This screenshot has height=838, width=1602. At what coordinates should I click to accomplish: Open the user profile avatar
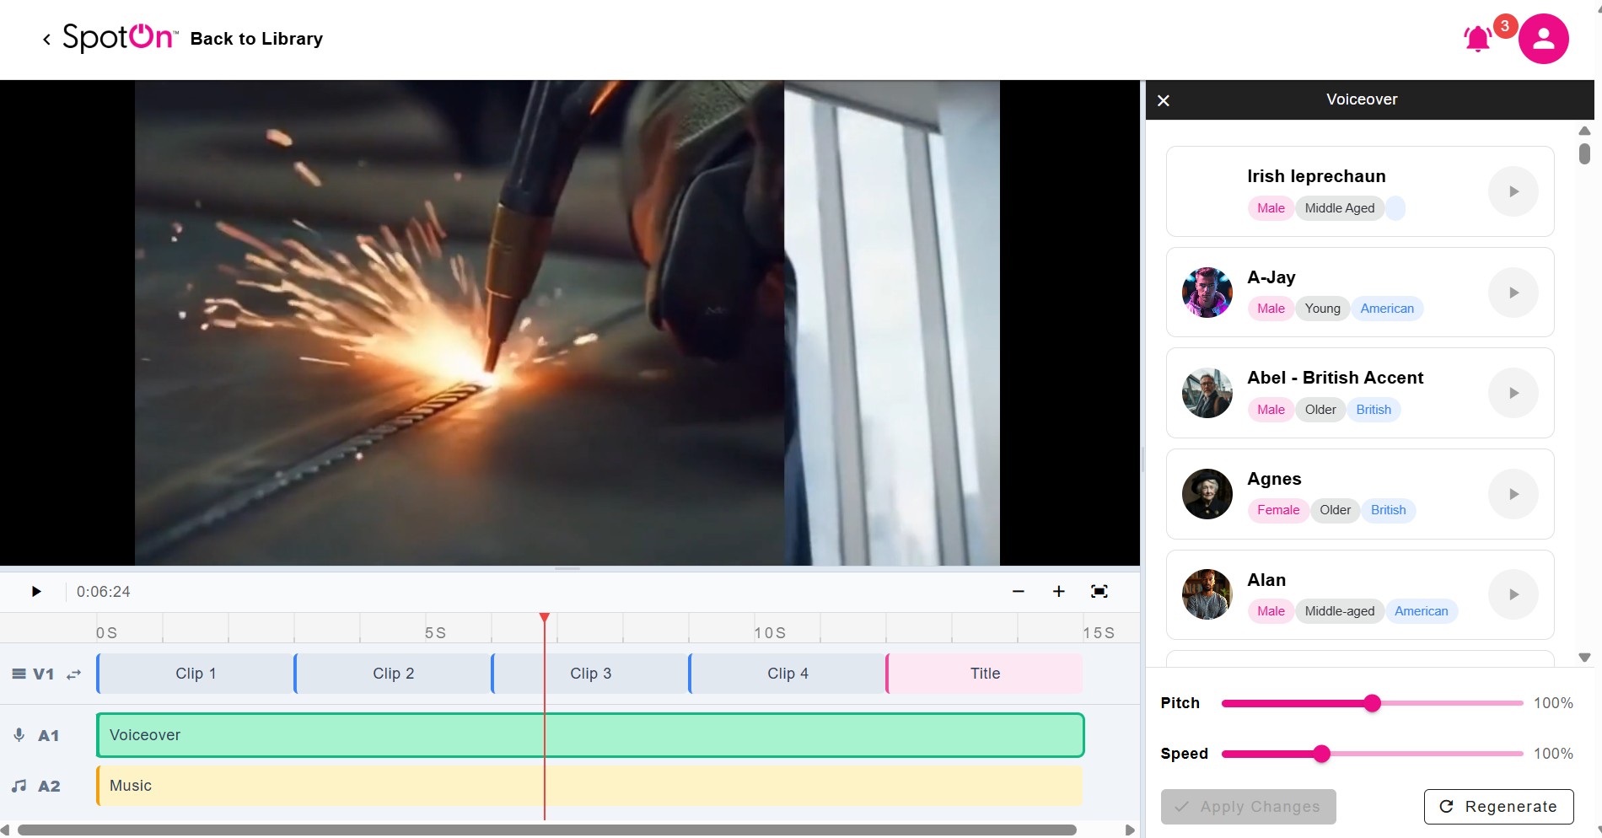[x=1543, y=39]
